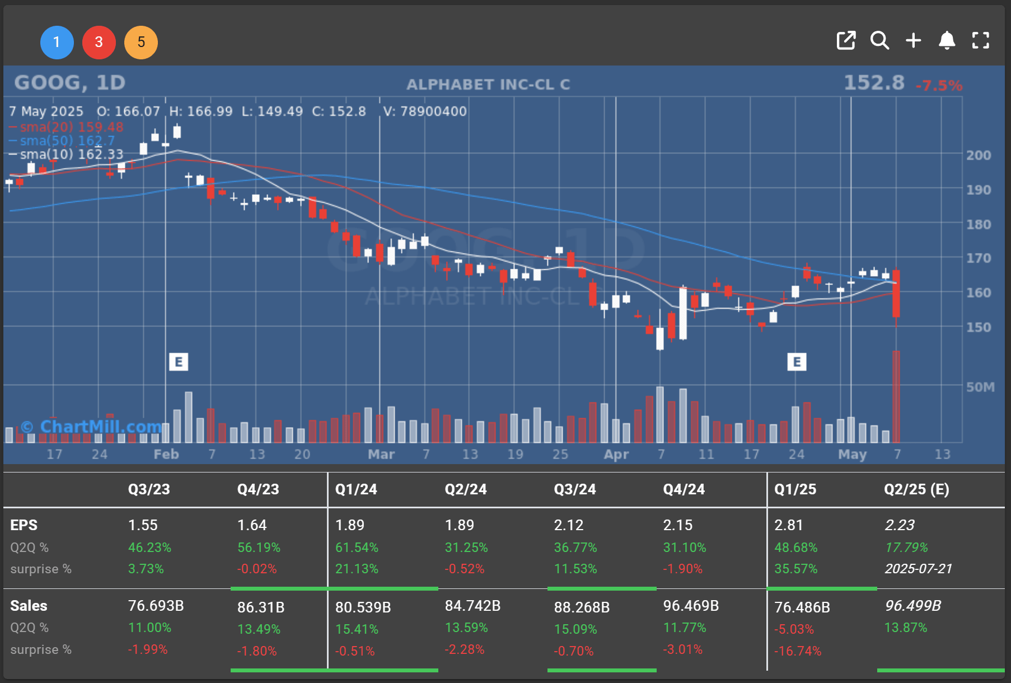Click Sales surprise -16.74% cell
Viewport: 1011px width, 683px height.
pos(798,651)
